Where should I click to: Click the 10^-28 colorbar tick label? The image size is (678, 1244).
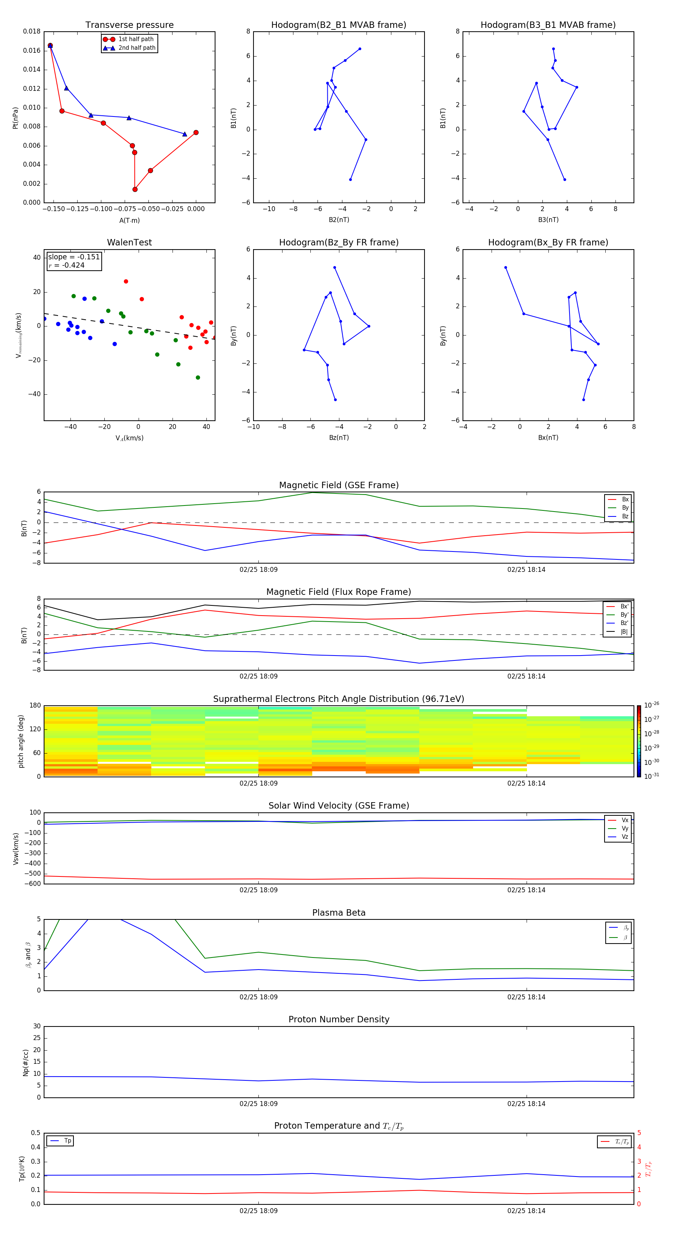click(652, 733)
